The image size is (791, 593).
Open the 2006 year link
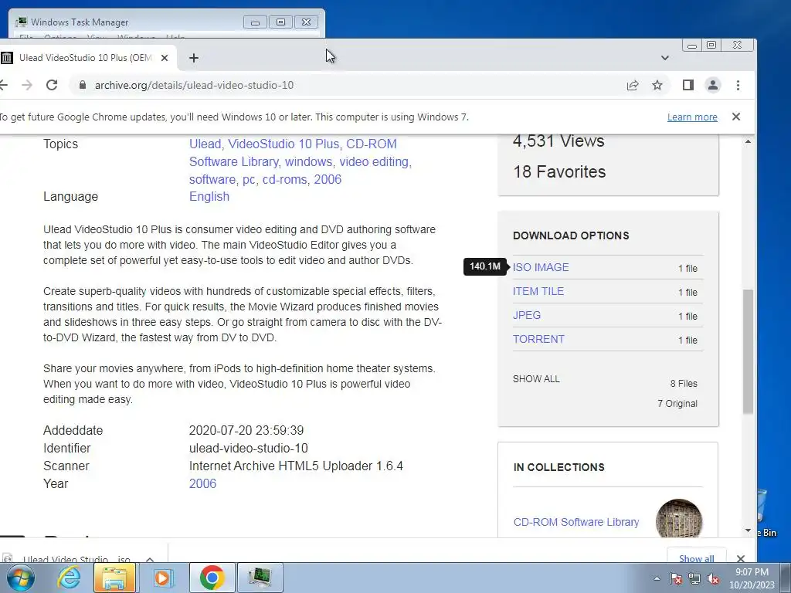tap(202, 483)
